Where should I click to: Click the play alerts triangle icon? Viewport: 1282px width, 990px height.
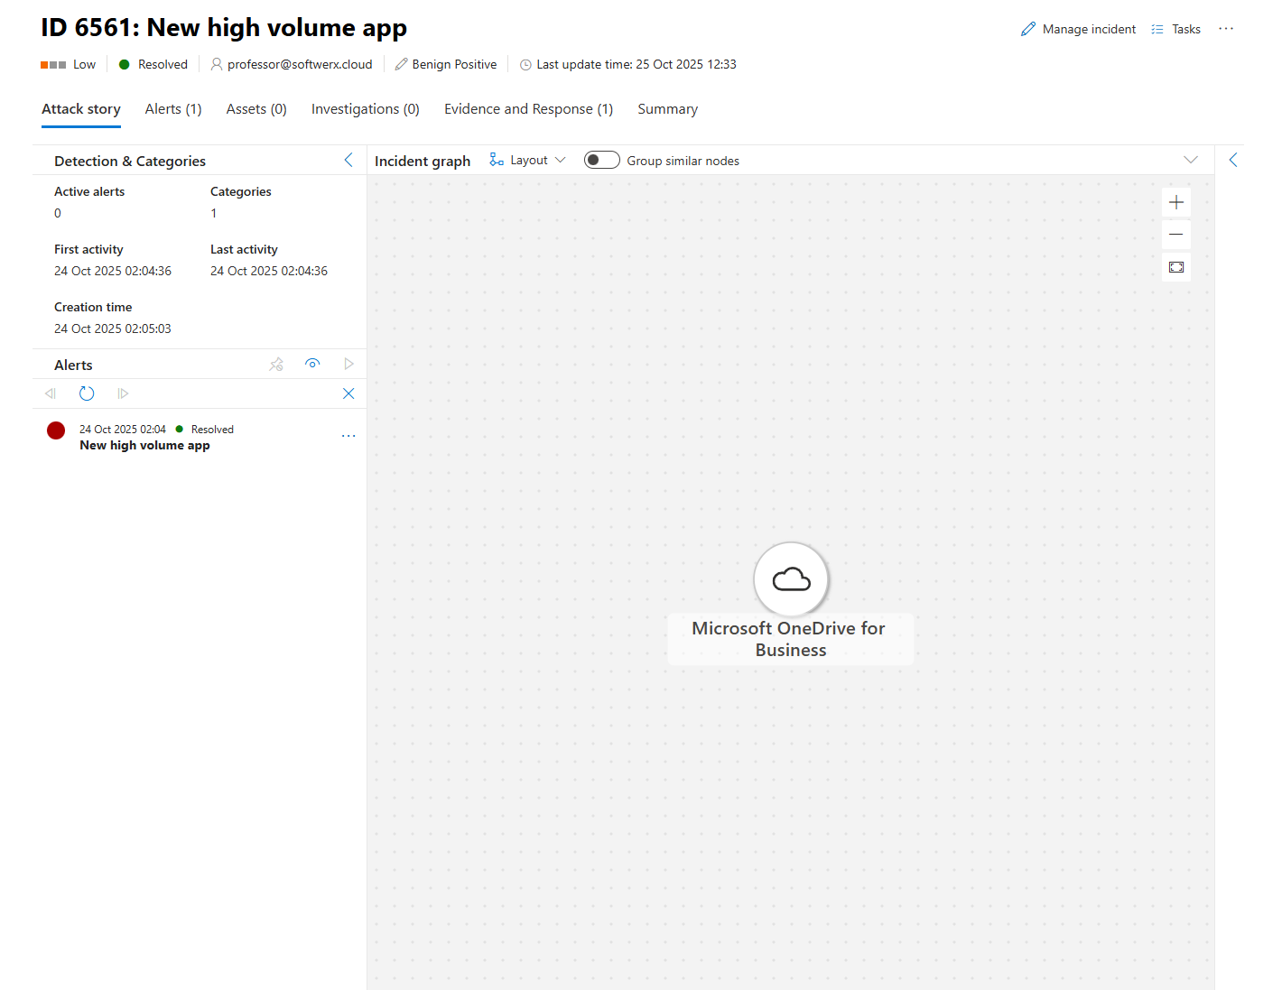pos(348,365)
